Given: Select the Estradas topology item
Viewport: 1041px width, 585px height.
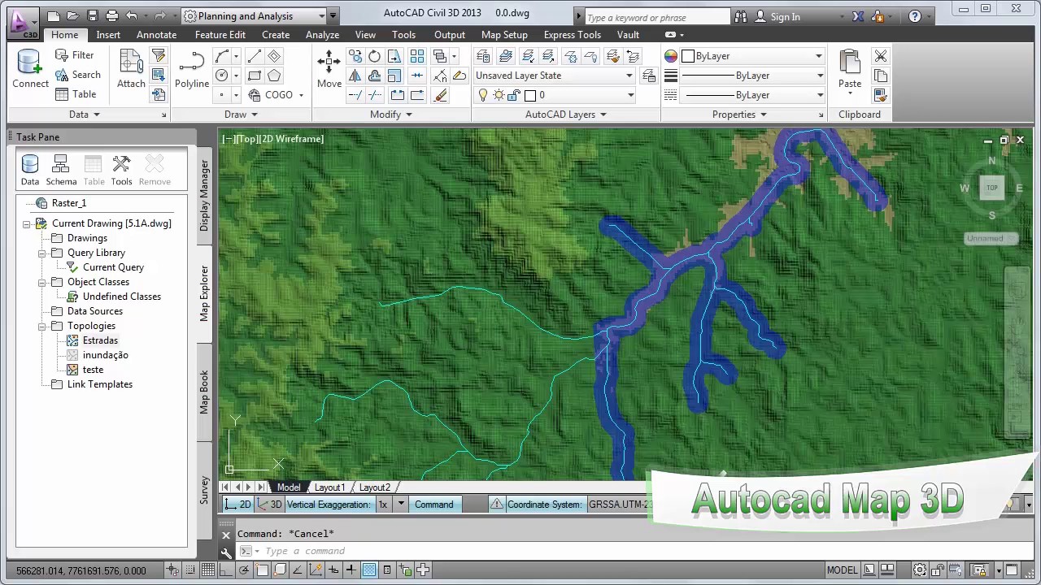Looking at the screenshot, I should [x=100, y=340].
